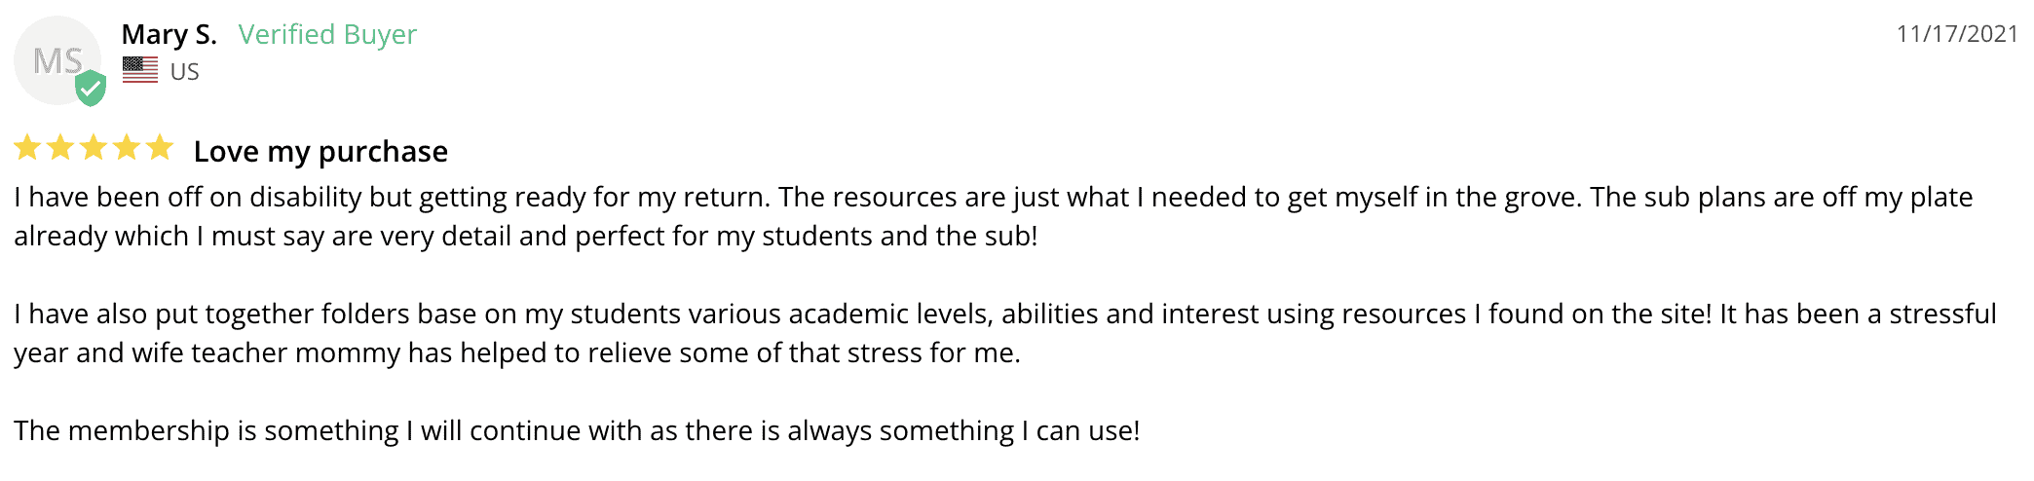Click the US flag icon

[140, 70]
